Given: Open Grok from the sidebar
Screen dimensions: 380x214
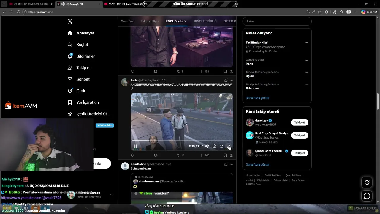Looking at the screenshot, I should tap(77, 91).
